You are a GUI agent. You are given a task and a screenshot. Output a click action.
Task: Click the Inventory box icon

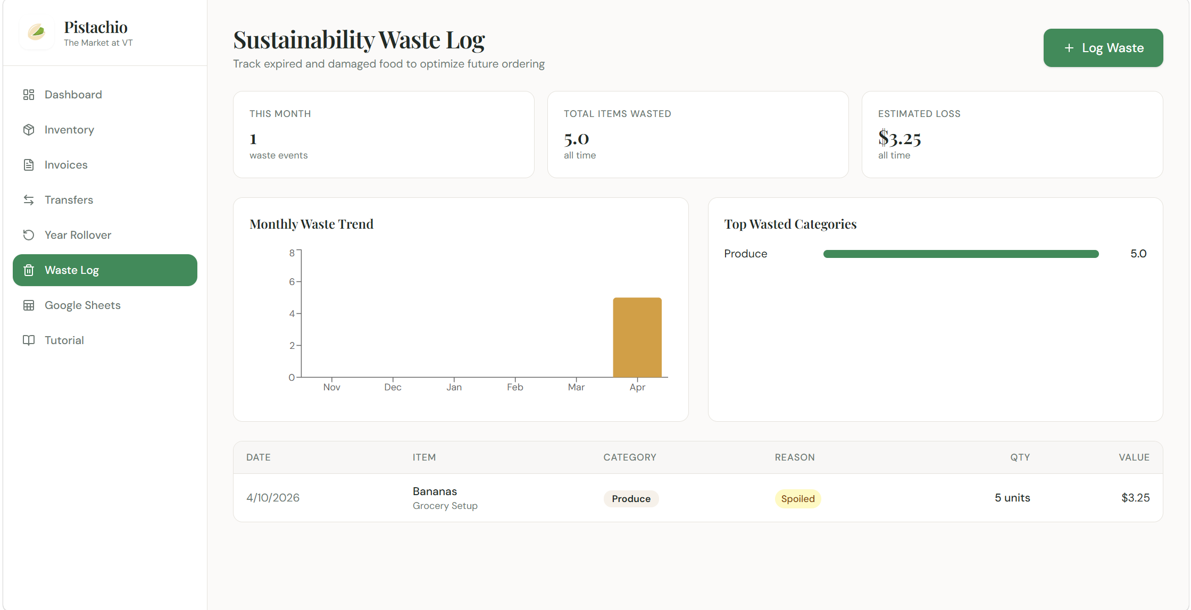[x=29, y=130]
